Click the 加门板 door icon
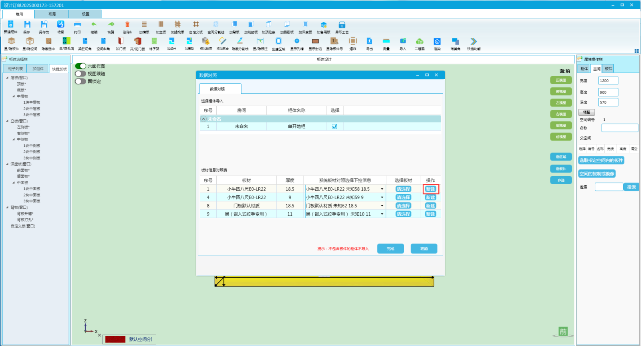641x346 pixels. (121, 41)
